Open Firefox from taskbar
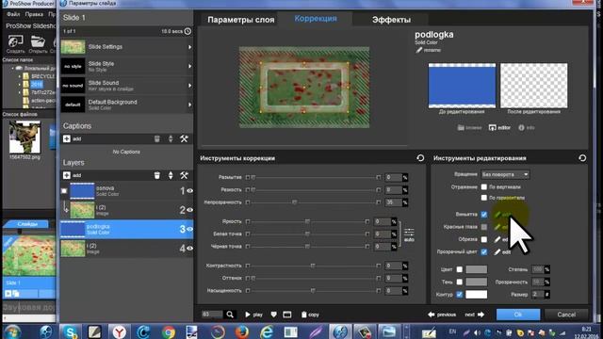This screenshot has height=339, width=603. click(242, 331)
